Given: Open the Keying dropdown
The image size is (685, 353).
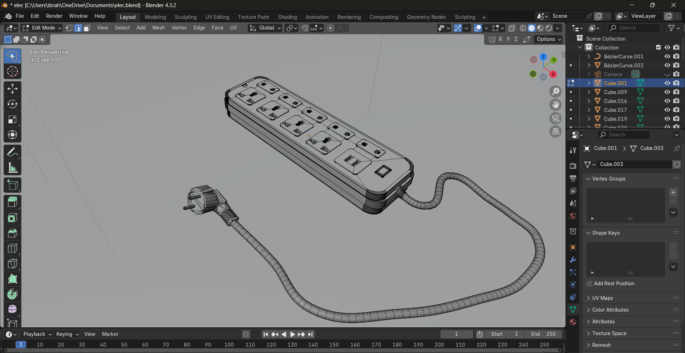Looking at the screenshot, I should tap(67, 334).
